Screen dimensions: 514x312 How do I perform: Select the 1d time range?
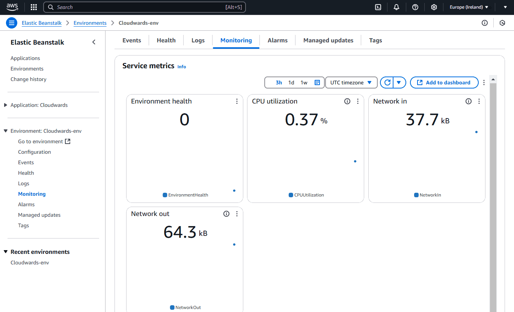291,82
